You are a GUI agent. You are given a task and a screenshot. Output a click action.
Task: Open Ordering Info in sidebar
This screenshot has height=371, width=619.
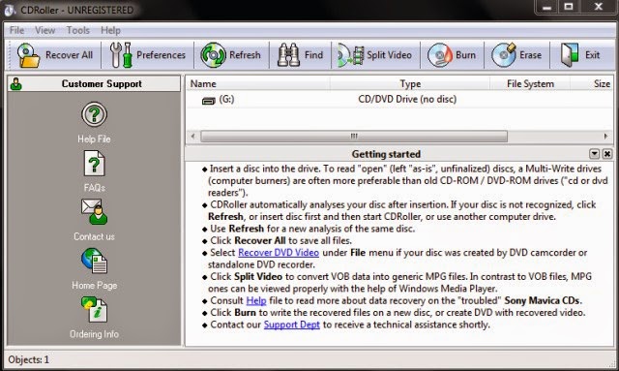coord(94,318)
